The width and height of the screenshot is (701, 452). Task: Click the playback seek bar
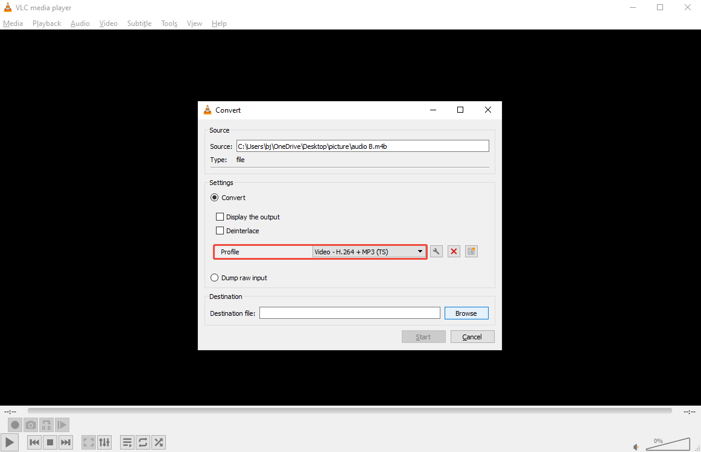click(x=350, y=410)
